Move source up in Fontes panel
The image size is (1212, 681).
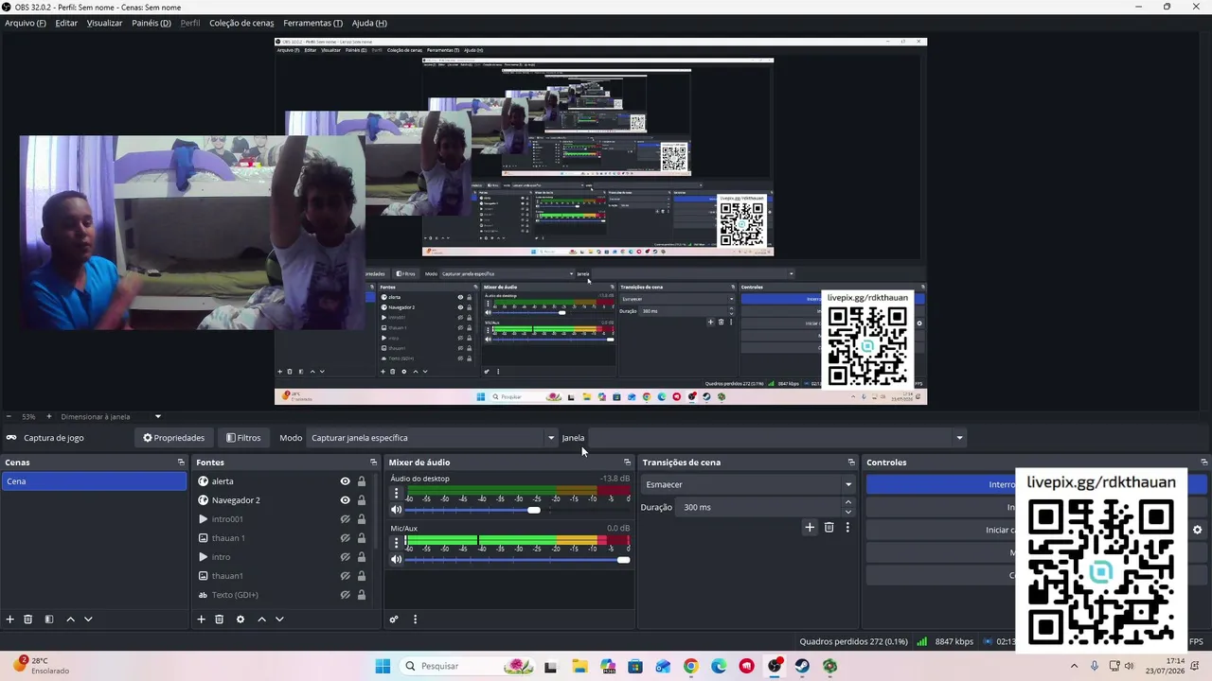(262, 620)
